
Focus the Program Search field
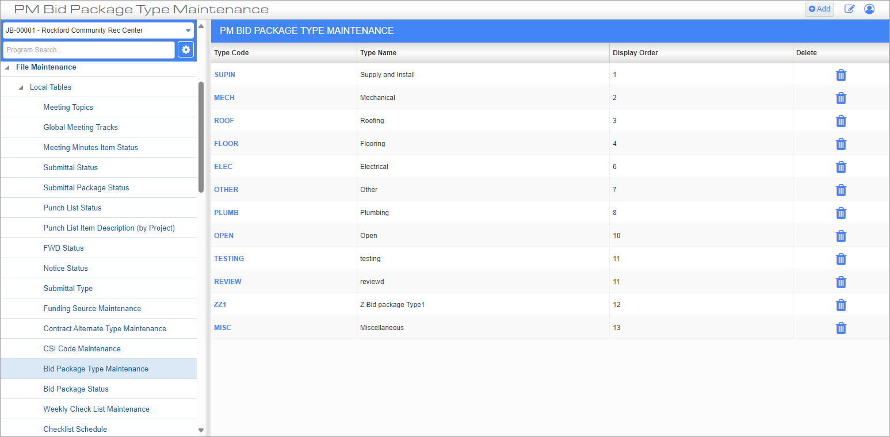[x=89, y=50]
